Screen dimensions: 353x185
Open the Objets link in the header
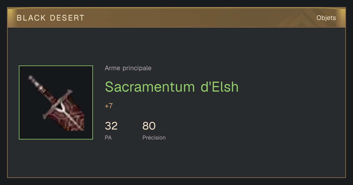[326, 18]
